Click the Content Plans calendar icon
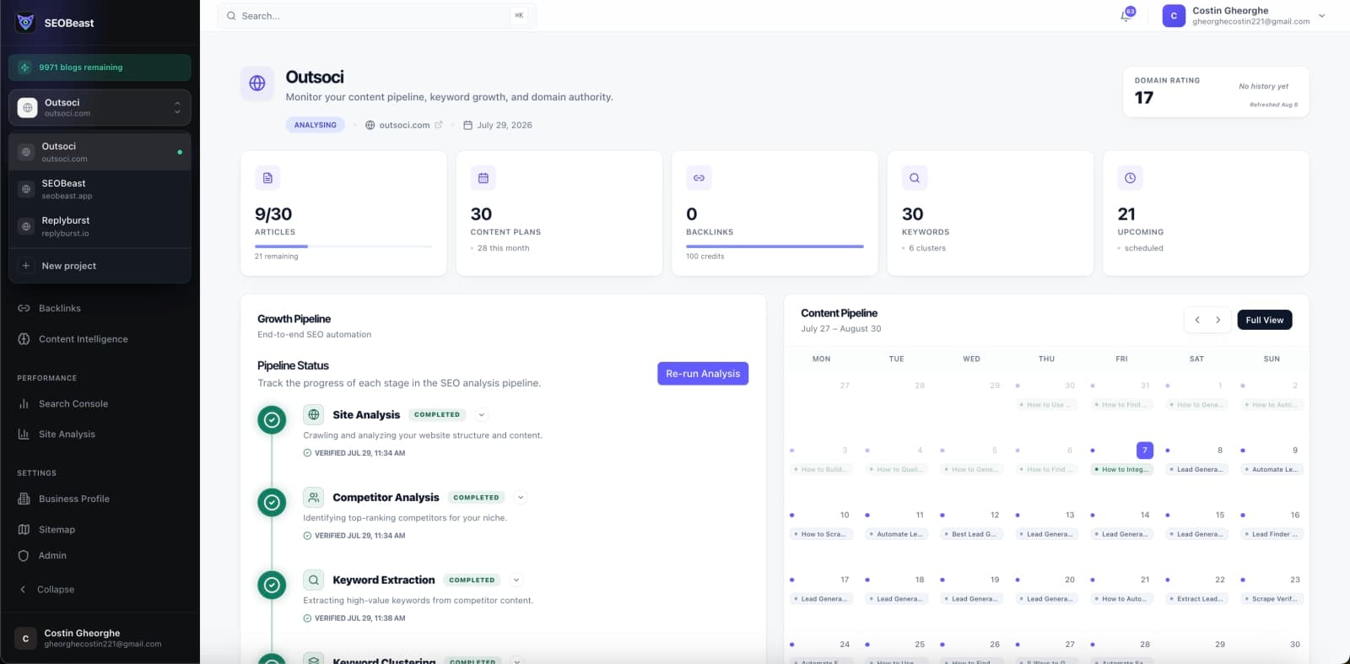This screenshot has height=664, width=1350. click(x=483, y=178)
